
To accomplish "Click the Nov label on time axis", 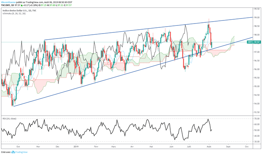I will click(38, 147).
